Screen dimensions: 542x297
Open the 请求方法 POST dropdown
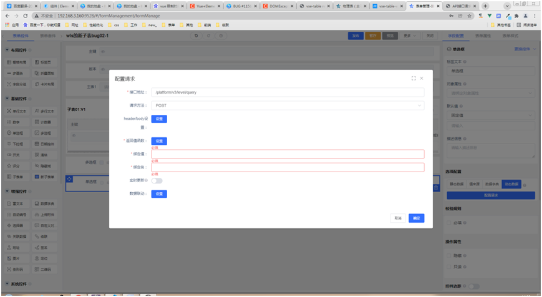point(288,105)
